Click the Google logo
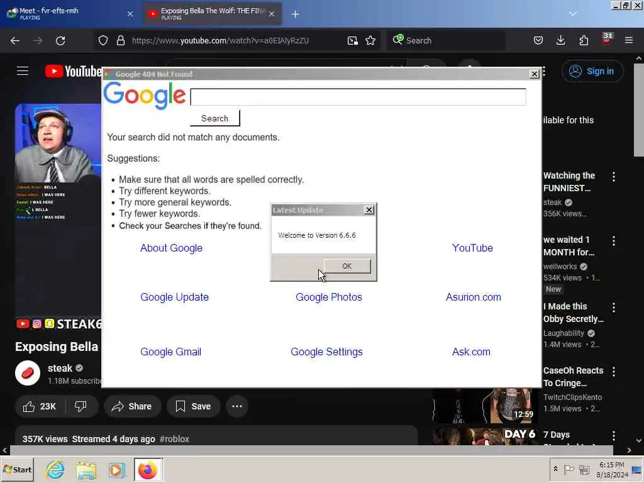The width and height of the screenshot is (644, 483). (x=145, y=96)
